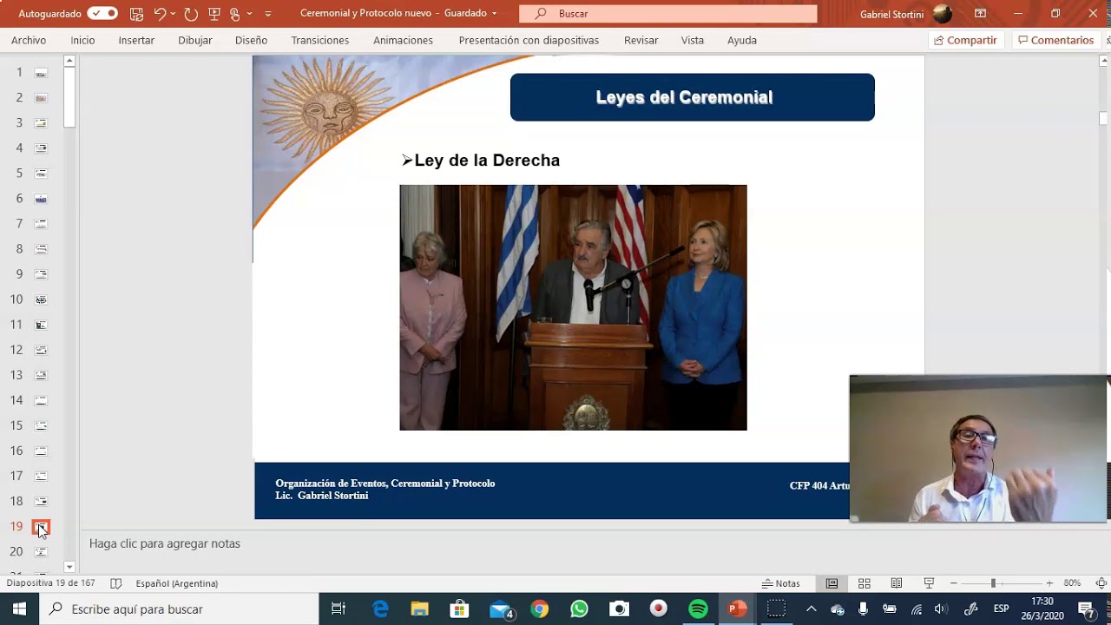The image size is (1111, 625).
Task: Open Ribbon display options icon
Action: (980, 13)
